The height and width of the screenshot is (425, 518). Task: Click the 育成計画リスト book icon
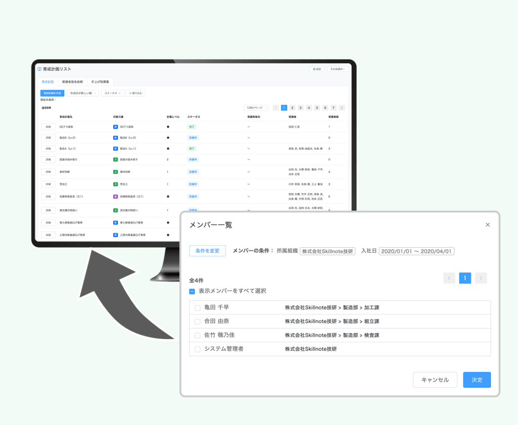pyautogui.click(x=39, y=69)
